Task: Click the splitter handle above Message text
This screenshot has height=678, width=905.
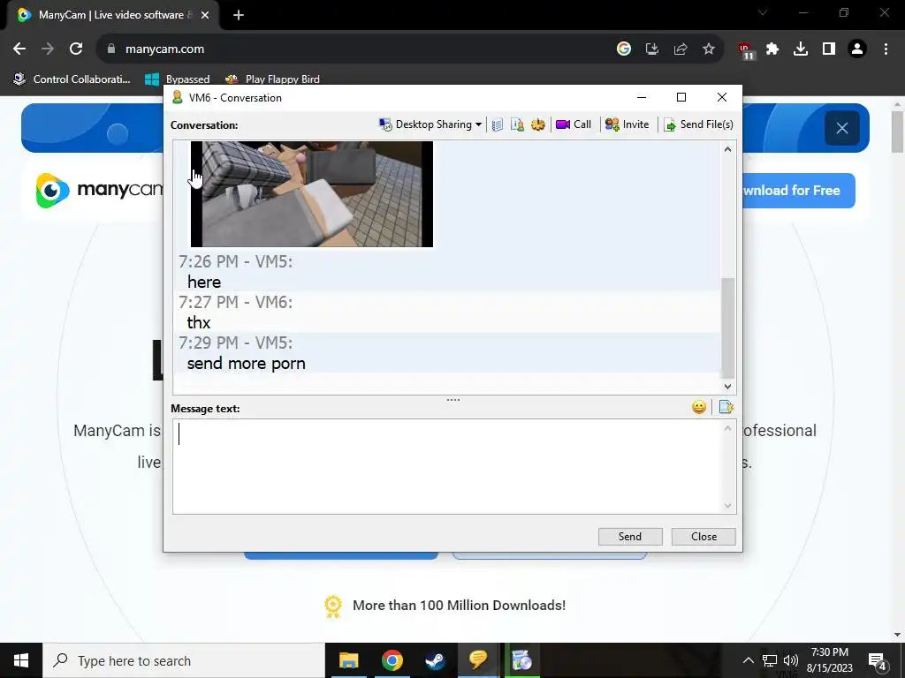Action: point(453,400)
